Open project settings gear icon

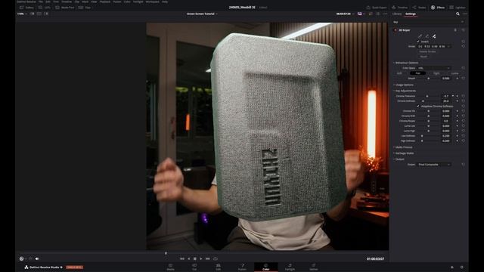[462, 267]
